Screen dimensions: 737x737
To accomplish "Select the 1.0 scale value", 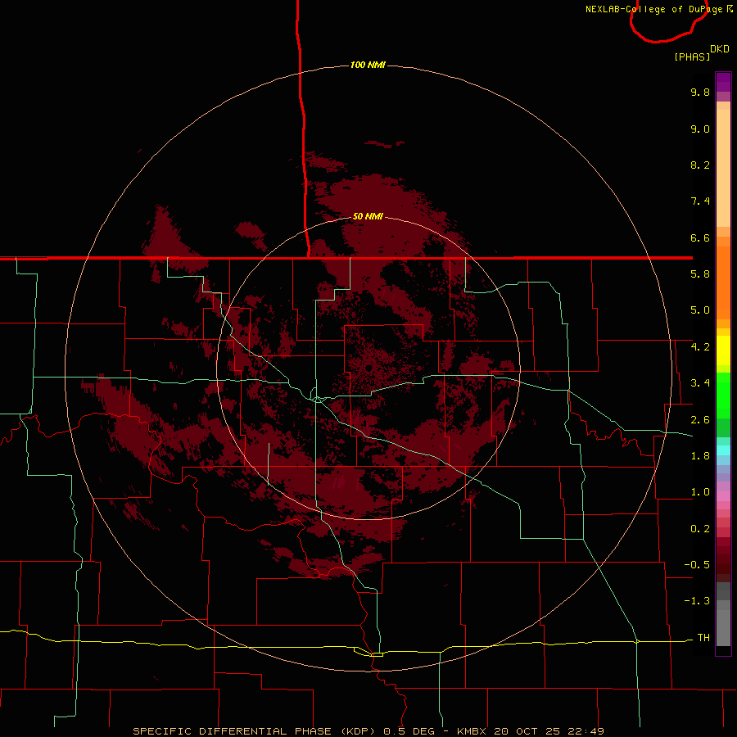I will (700, 492).
